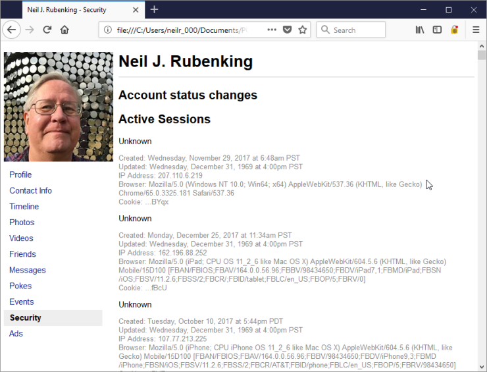The image size is (487, 372).
Task: Click the scrollbar up arrow
Action: coord(482,46)
